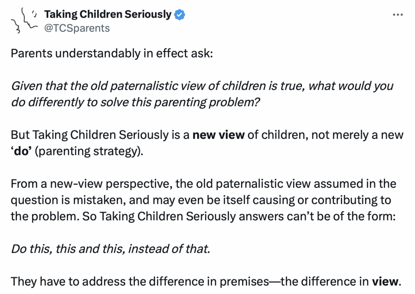
Task: Click the words "question is mistaken"
Action: pos(61,200)
